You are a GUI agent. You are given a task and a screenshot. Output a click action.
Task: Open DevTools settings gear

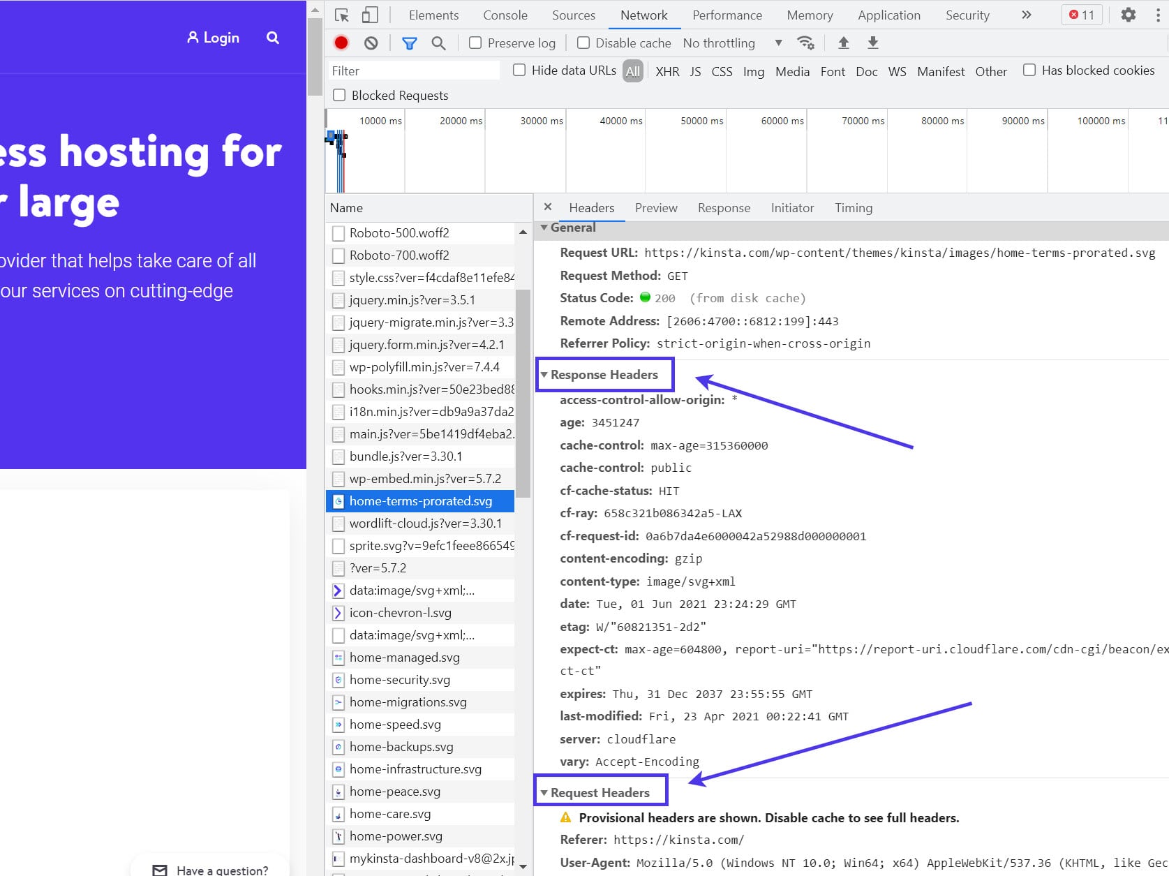[1129, 14]
